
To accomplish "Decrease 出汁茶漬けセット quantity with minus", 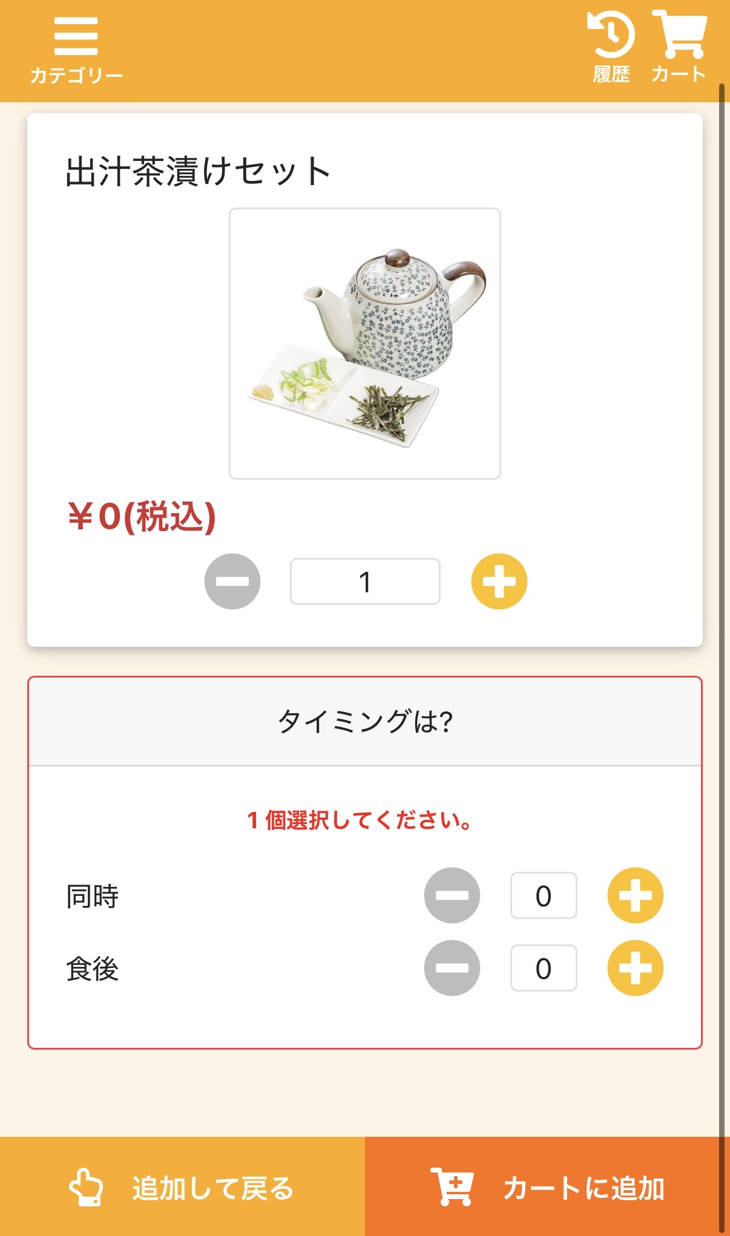I will (232, 581).
